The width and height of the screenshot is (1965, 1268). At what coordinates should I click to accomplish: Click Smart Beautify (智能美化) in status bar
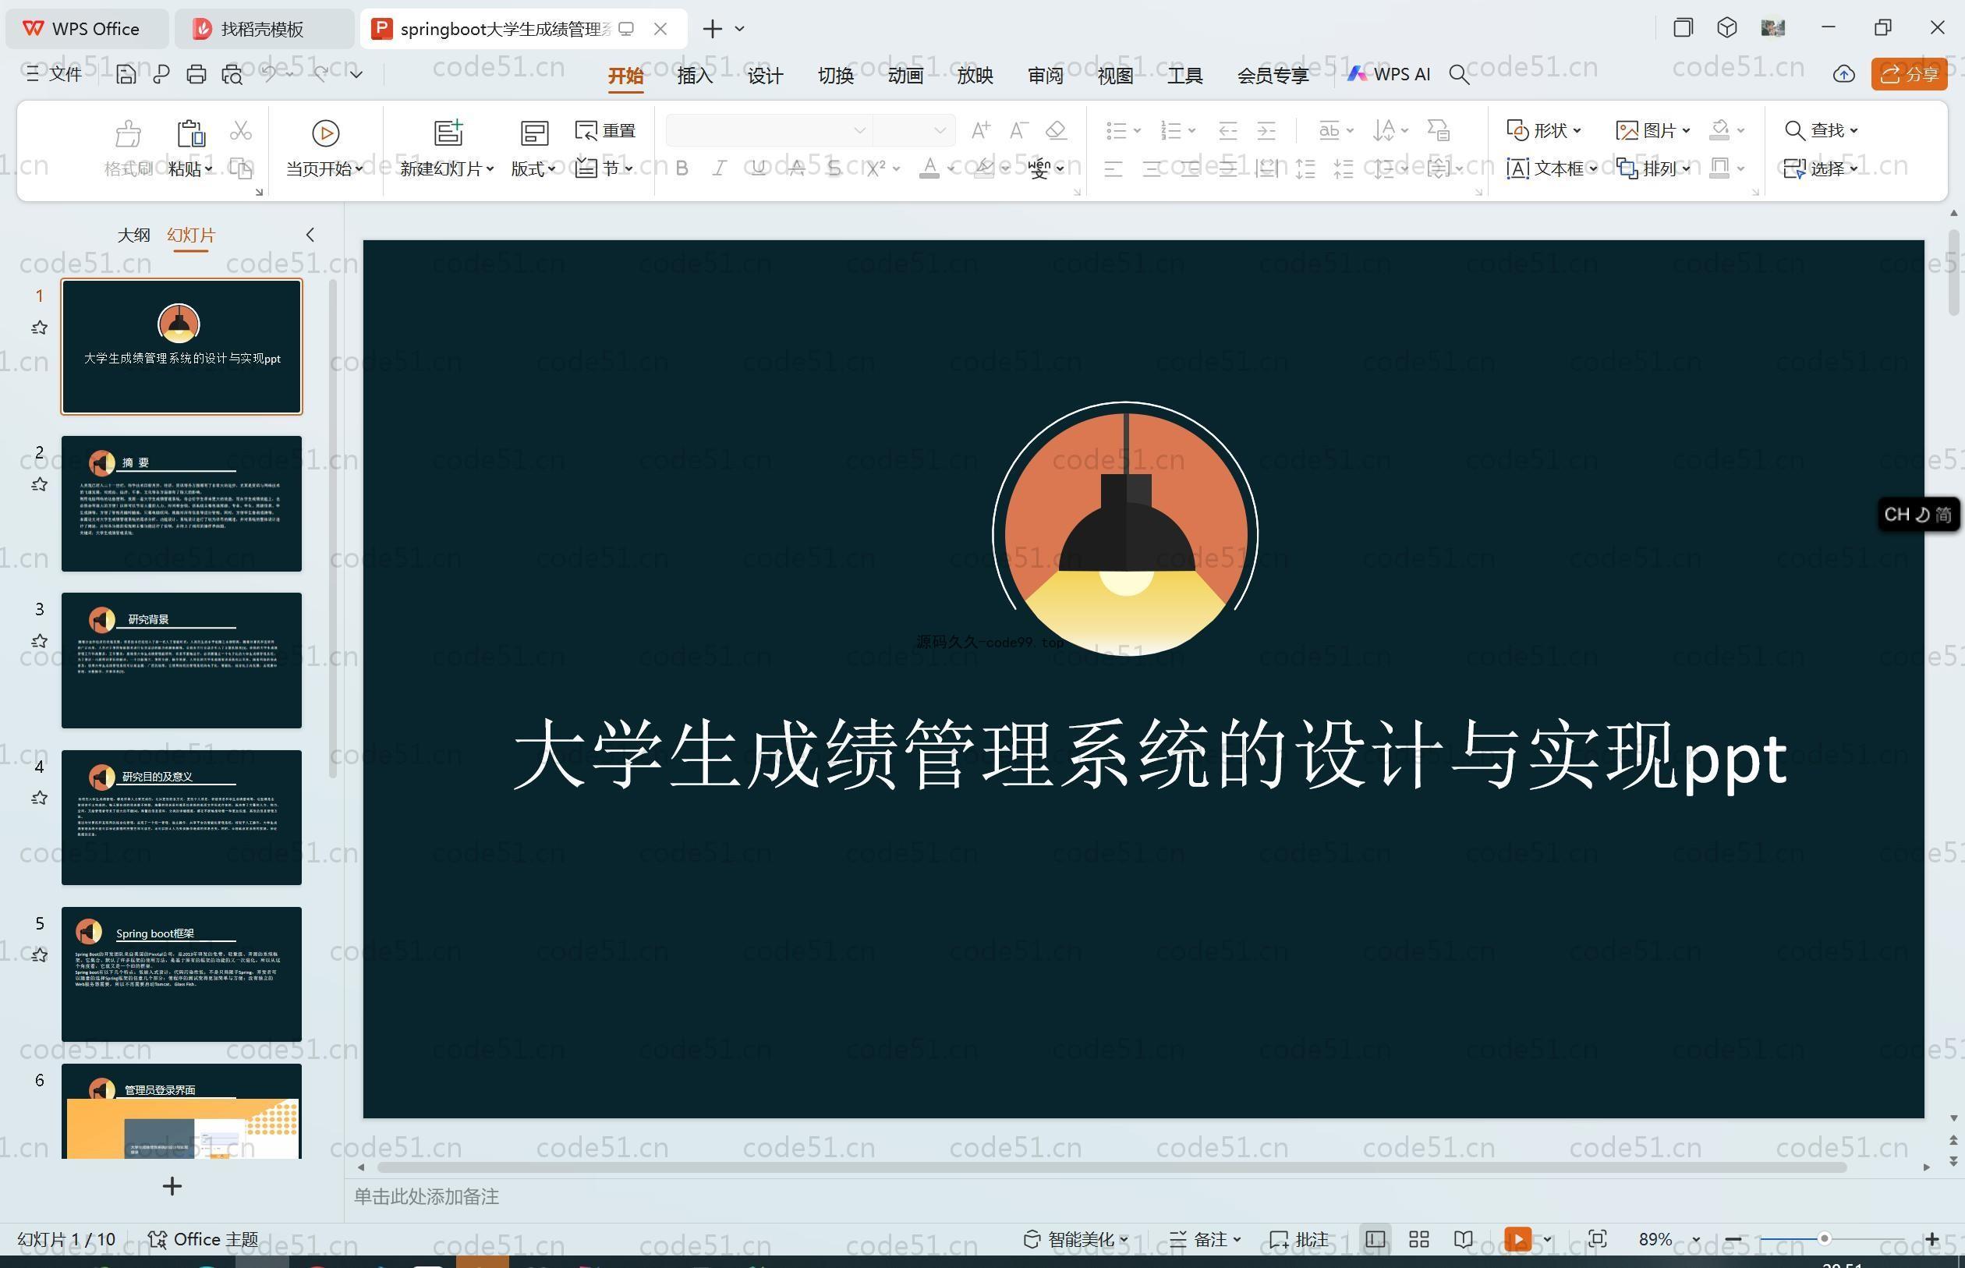pyautogui.click(x=1076, y=1239)
